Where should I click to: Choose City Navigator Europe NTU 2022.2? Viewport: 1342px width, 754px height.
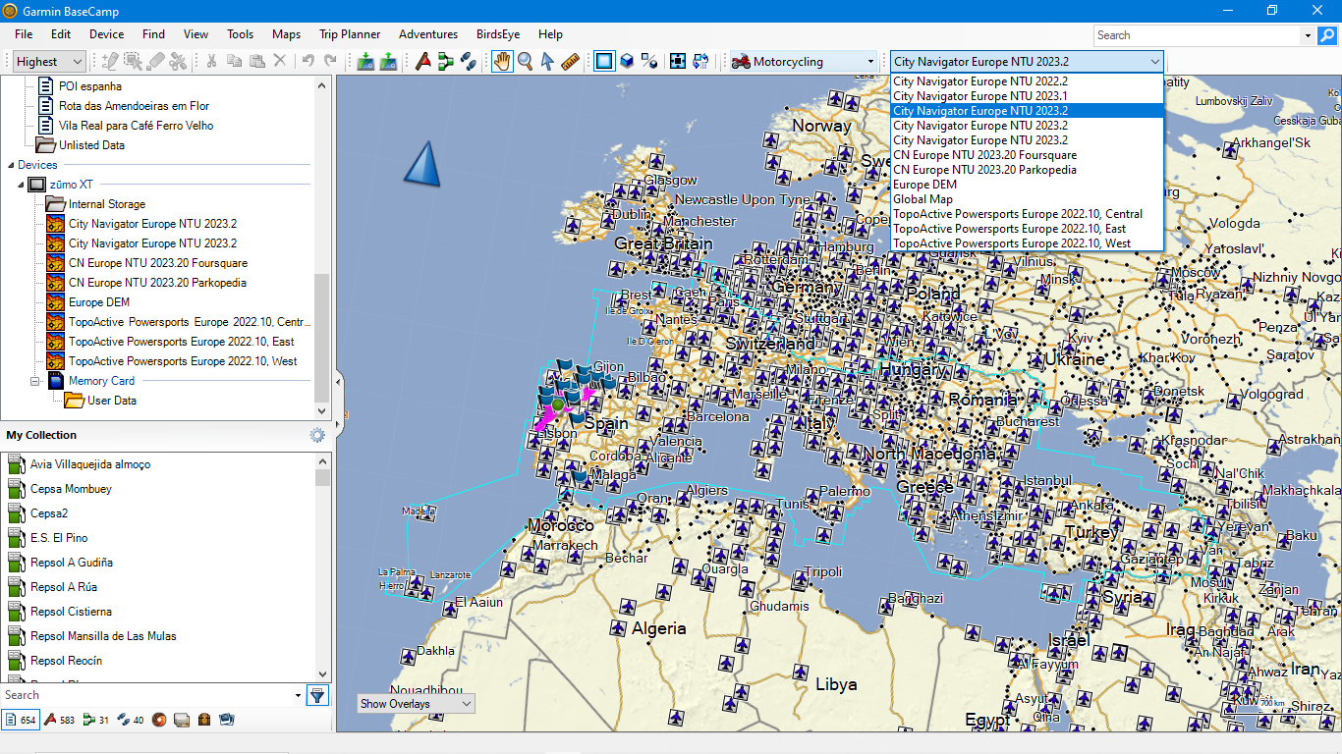(x=1027, y=81)
